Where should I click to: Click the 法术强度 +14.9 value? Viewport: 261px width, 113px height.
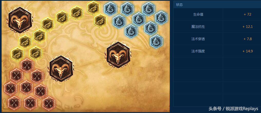tap(248, 51)
